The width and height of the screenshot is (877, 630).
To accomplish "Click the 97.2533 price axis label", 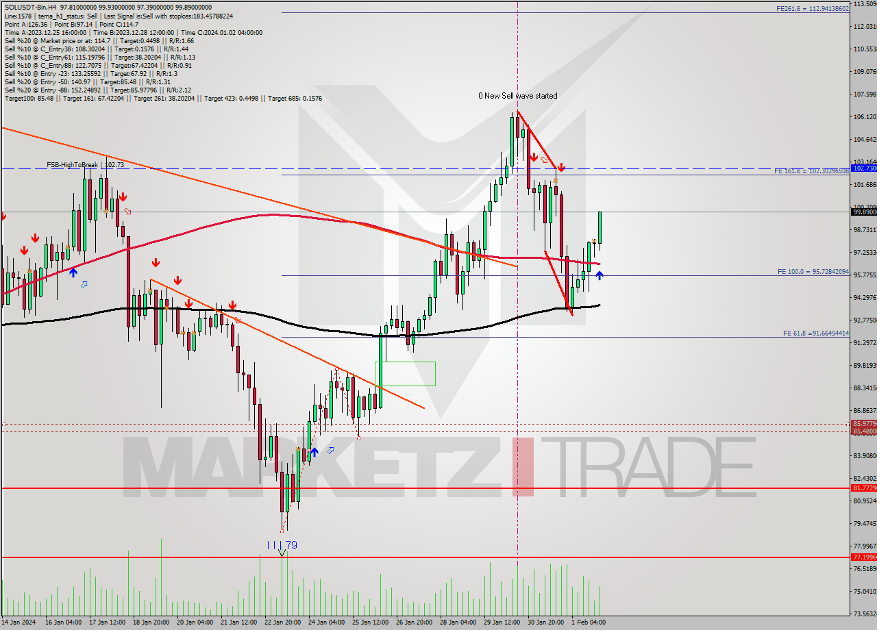I will (865, 253).
